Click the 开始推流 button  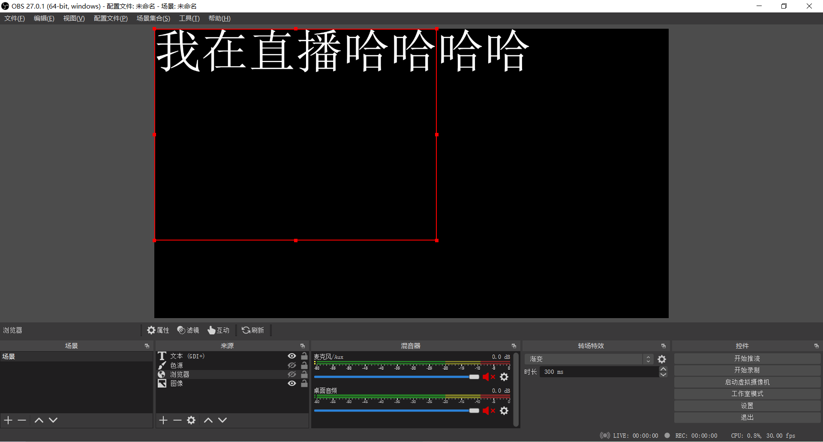747,358
